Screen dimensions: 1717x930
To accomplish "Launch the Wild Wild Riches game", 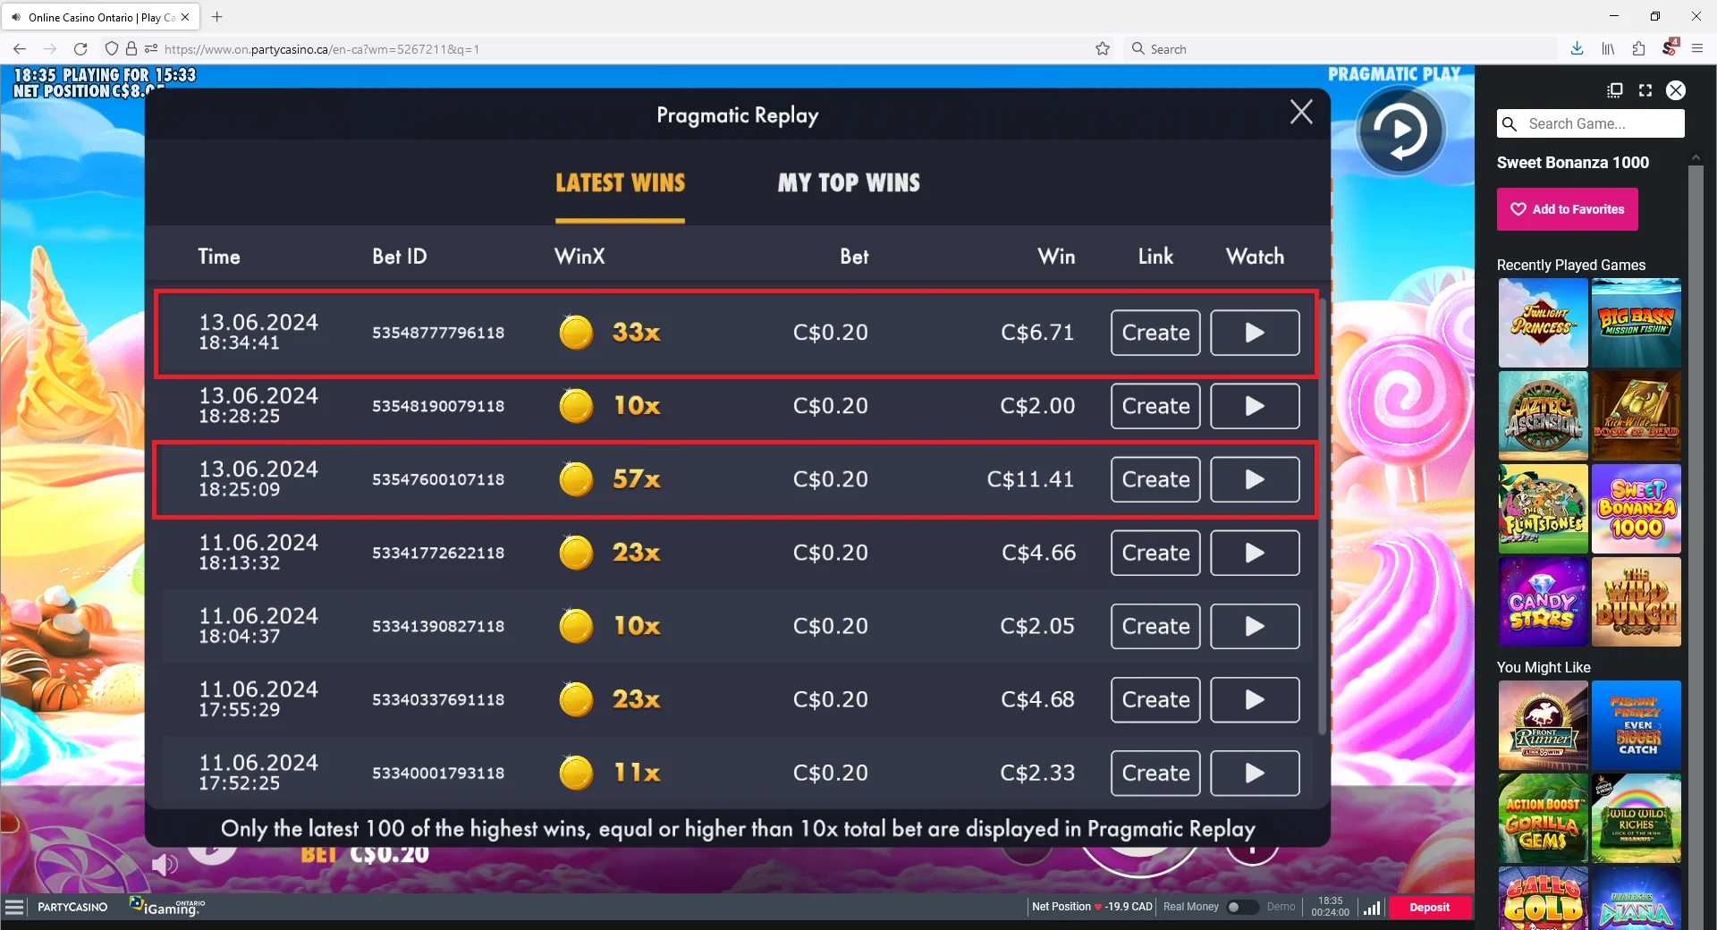I will click(1637, 818).
